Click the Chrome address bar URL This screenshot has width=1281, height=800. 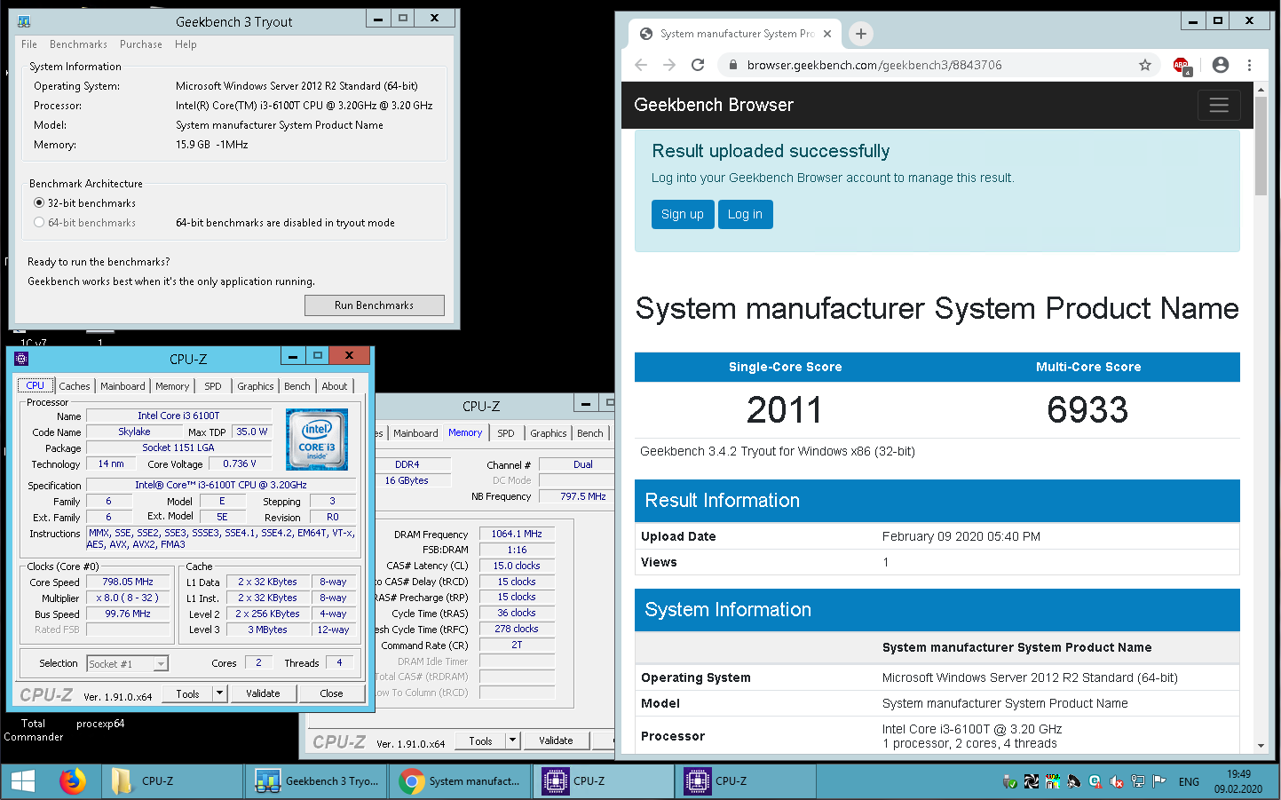(x=874, y=65)
